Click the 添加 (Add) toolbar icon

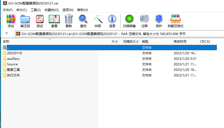tap(11, 19)
